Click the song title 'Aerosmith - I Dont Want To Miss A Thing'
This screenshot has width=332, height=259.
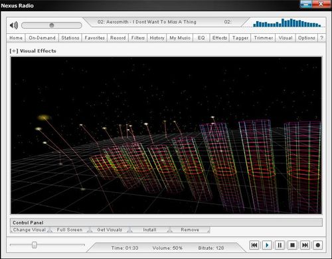(151, 22)
